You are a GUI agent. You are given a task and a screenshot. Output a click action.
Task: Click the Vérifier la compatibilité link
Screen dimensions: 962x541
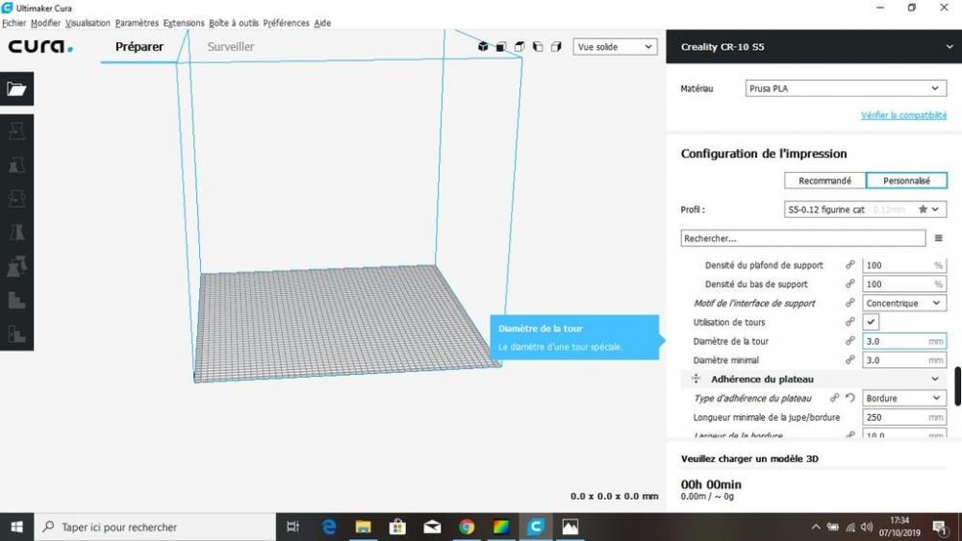pyautogui.click(x=903, y=115)
